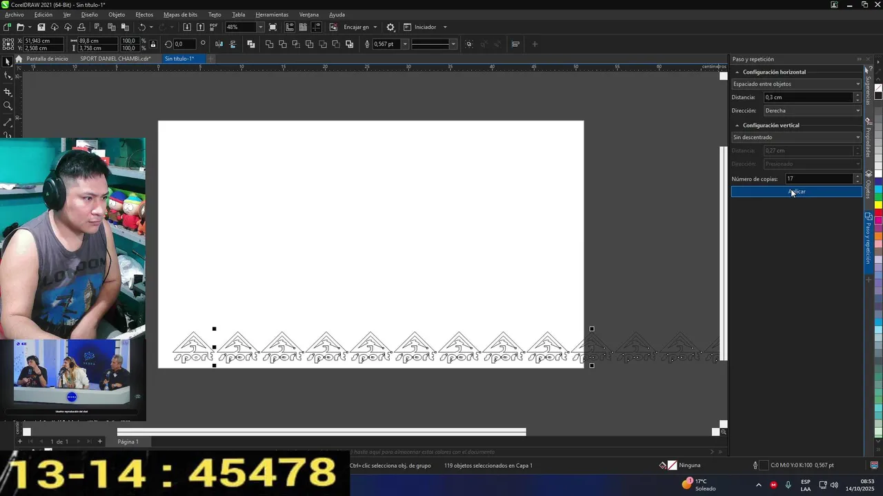Open the Propiedades docker tab
The width and height of the screenshot is (883, 496).
(869, 138)
